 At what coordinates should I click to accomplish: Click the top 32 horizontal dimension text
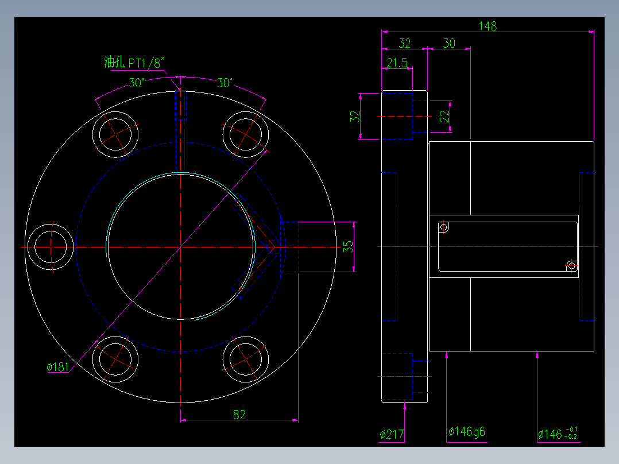click(404, 43)
